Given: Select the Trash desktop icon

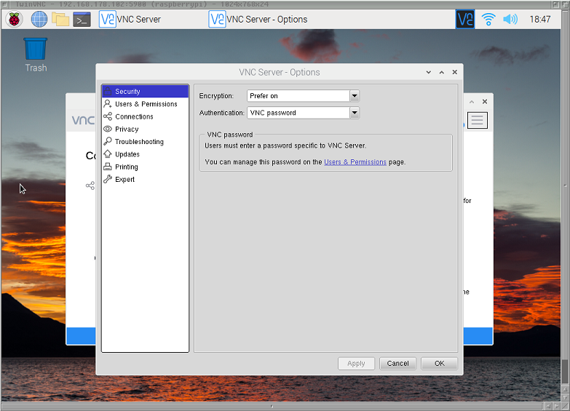Looking at the screenshot, I should (x=36, y=55).
